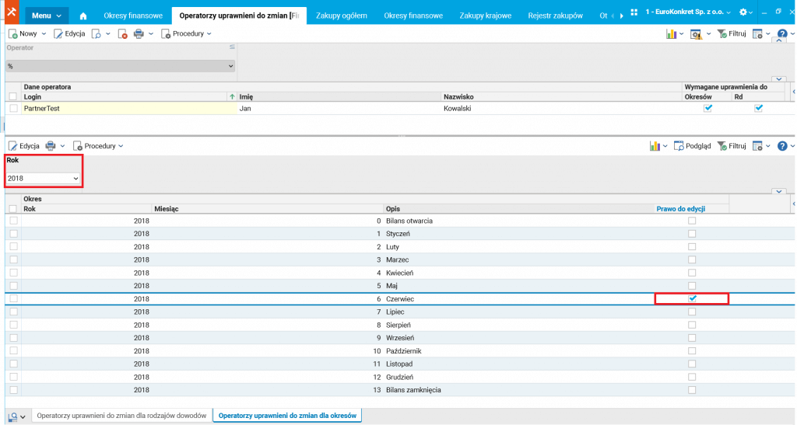Click the help question mark in lower toolbar
Screen dimensions: 797x425
pos(782,146)
